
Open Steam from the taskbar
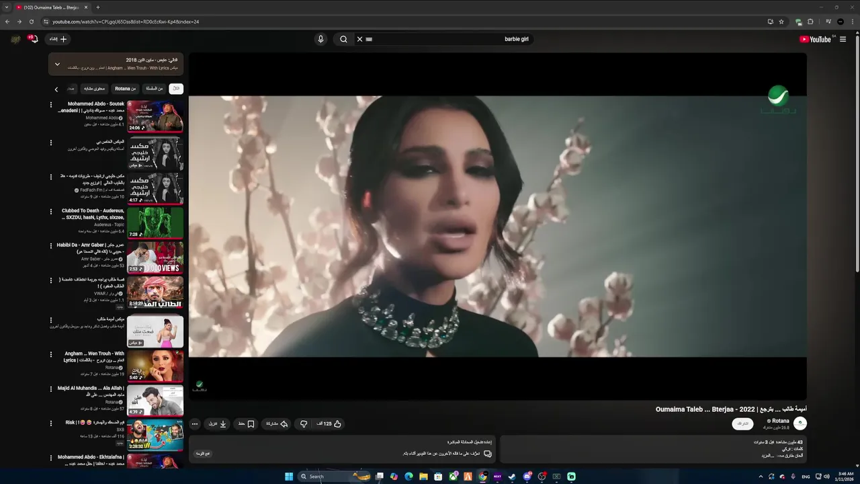pos(512,477)
